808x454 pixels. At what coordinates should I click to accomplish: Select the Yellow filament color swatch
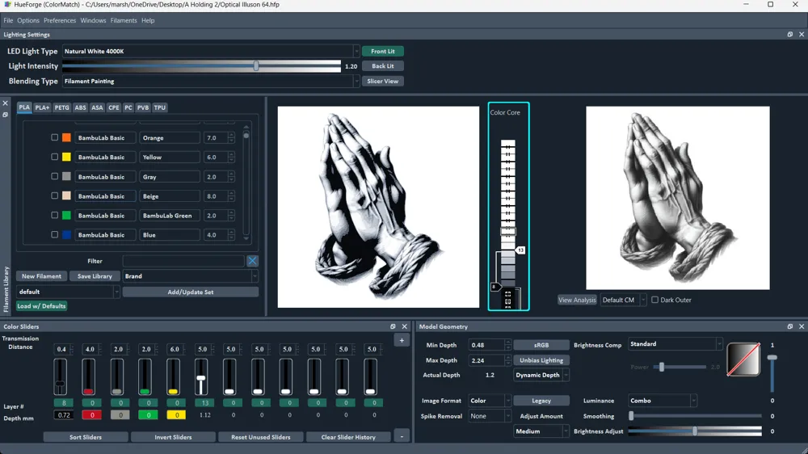66,158
